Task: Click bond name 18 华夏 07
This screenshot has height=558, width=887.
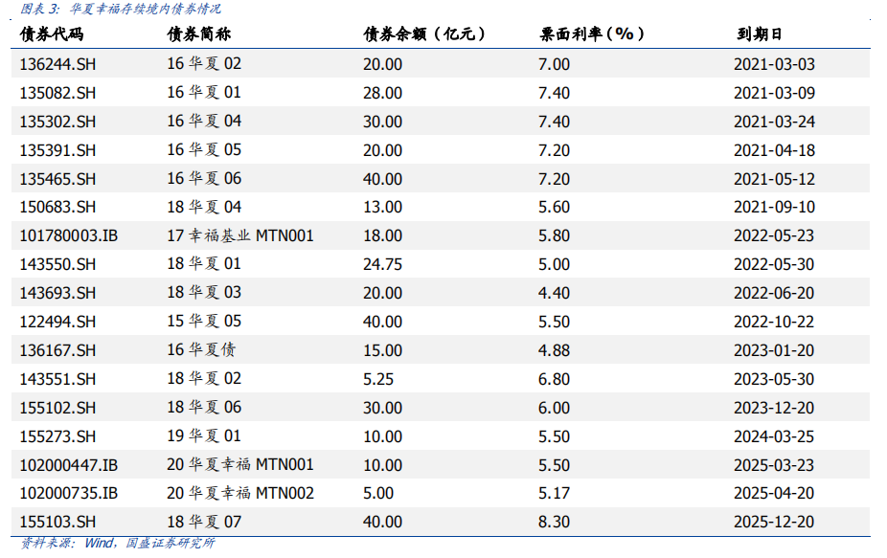Action: click(x=204, y=522)
